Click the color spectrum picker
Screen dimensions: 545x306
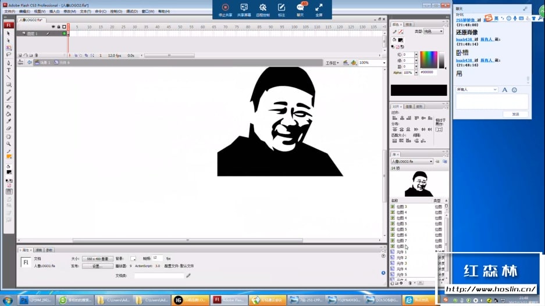(429, 60)
